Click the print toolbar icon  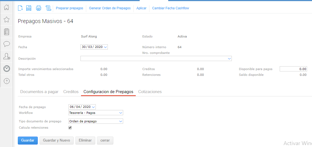pyautogui.click(x=39, y=8)
